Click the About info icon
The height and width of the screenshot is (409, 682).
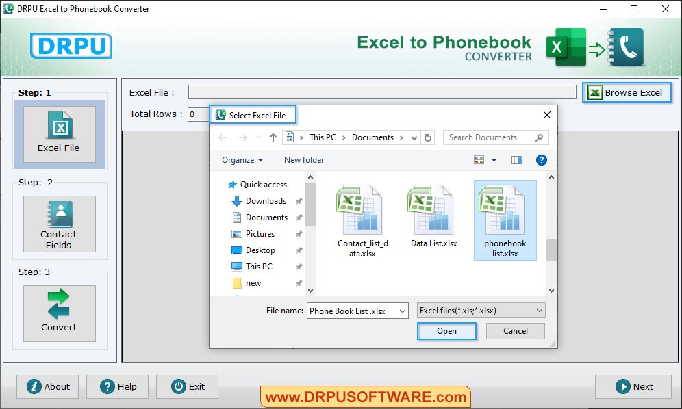pyautogui.click(x=34, y=386)
